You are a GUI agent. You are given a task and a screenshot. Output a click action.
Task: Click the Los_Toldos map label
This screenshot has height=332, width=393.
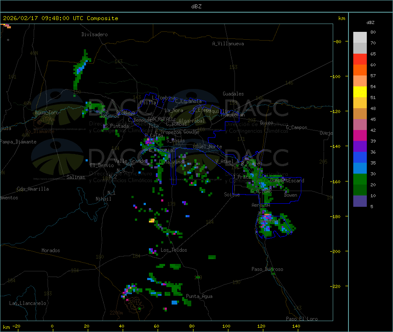(174, 250)
